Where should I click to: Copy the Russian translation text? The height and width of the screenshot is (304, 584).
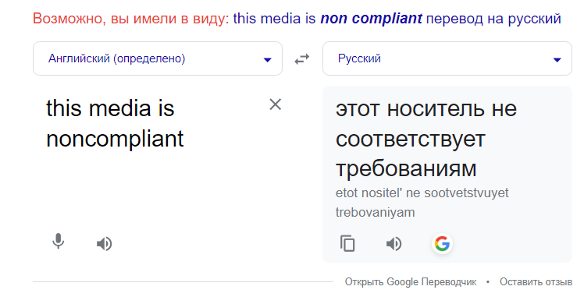pos(347,244)
